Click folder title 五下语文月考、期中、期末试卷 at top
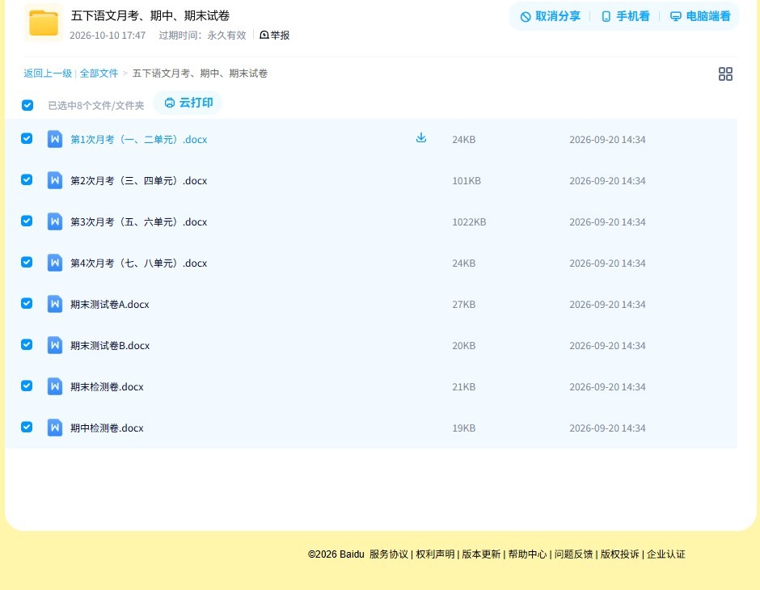Image resolution: width=760 pixels, height=590 pixels. point(150,15)
